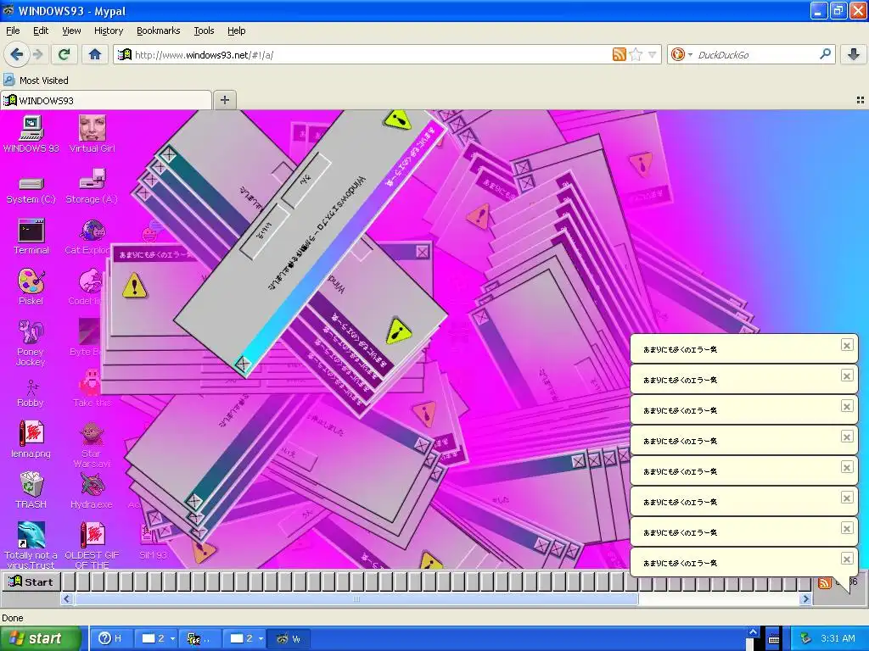
Task: Bookmark this page with the star icon
Action: click(x=636, y=54)
